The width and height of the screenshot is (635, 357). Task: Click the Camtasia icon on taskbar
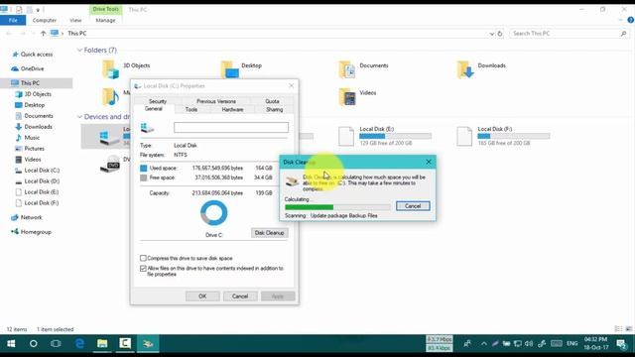[x=125, y=344]
